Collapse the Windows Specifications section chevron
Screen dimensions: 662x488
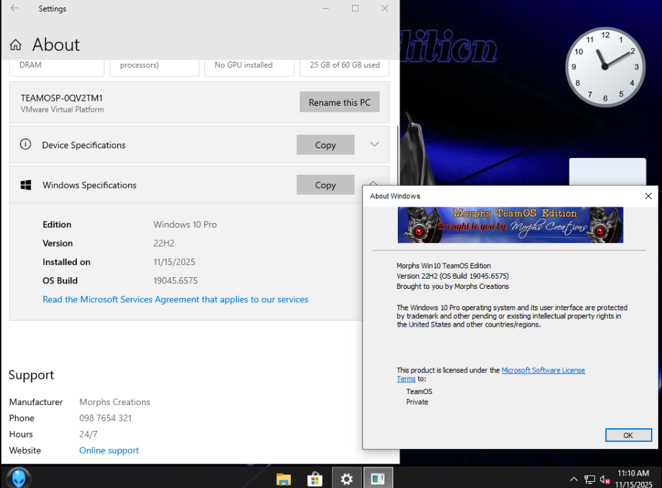(374, 183)
